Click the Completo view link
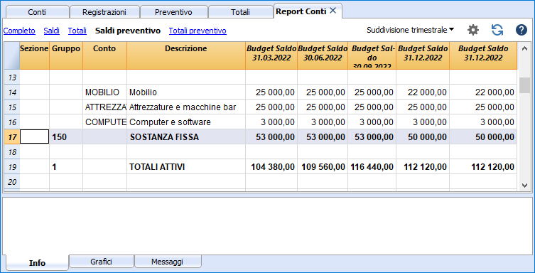The width and height of the screenshot is (535, 273). [19, 31]
